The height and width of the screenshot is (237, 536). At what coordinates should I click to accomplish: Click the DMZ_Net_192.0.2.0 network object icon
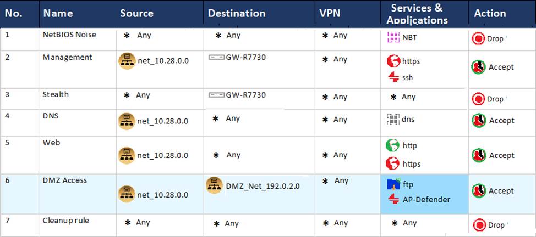tap(214, 185)
